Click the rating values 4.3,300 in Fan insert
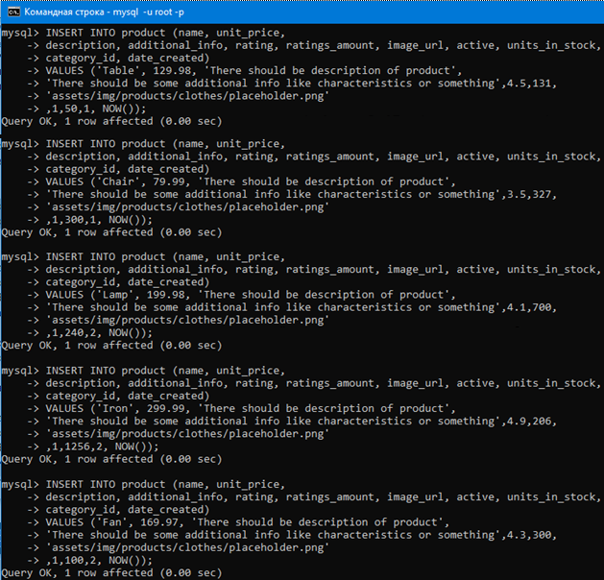The height and width of the screenshot is (580, 604). tap(529, 535)
